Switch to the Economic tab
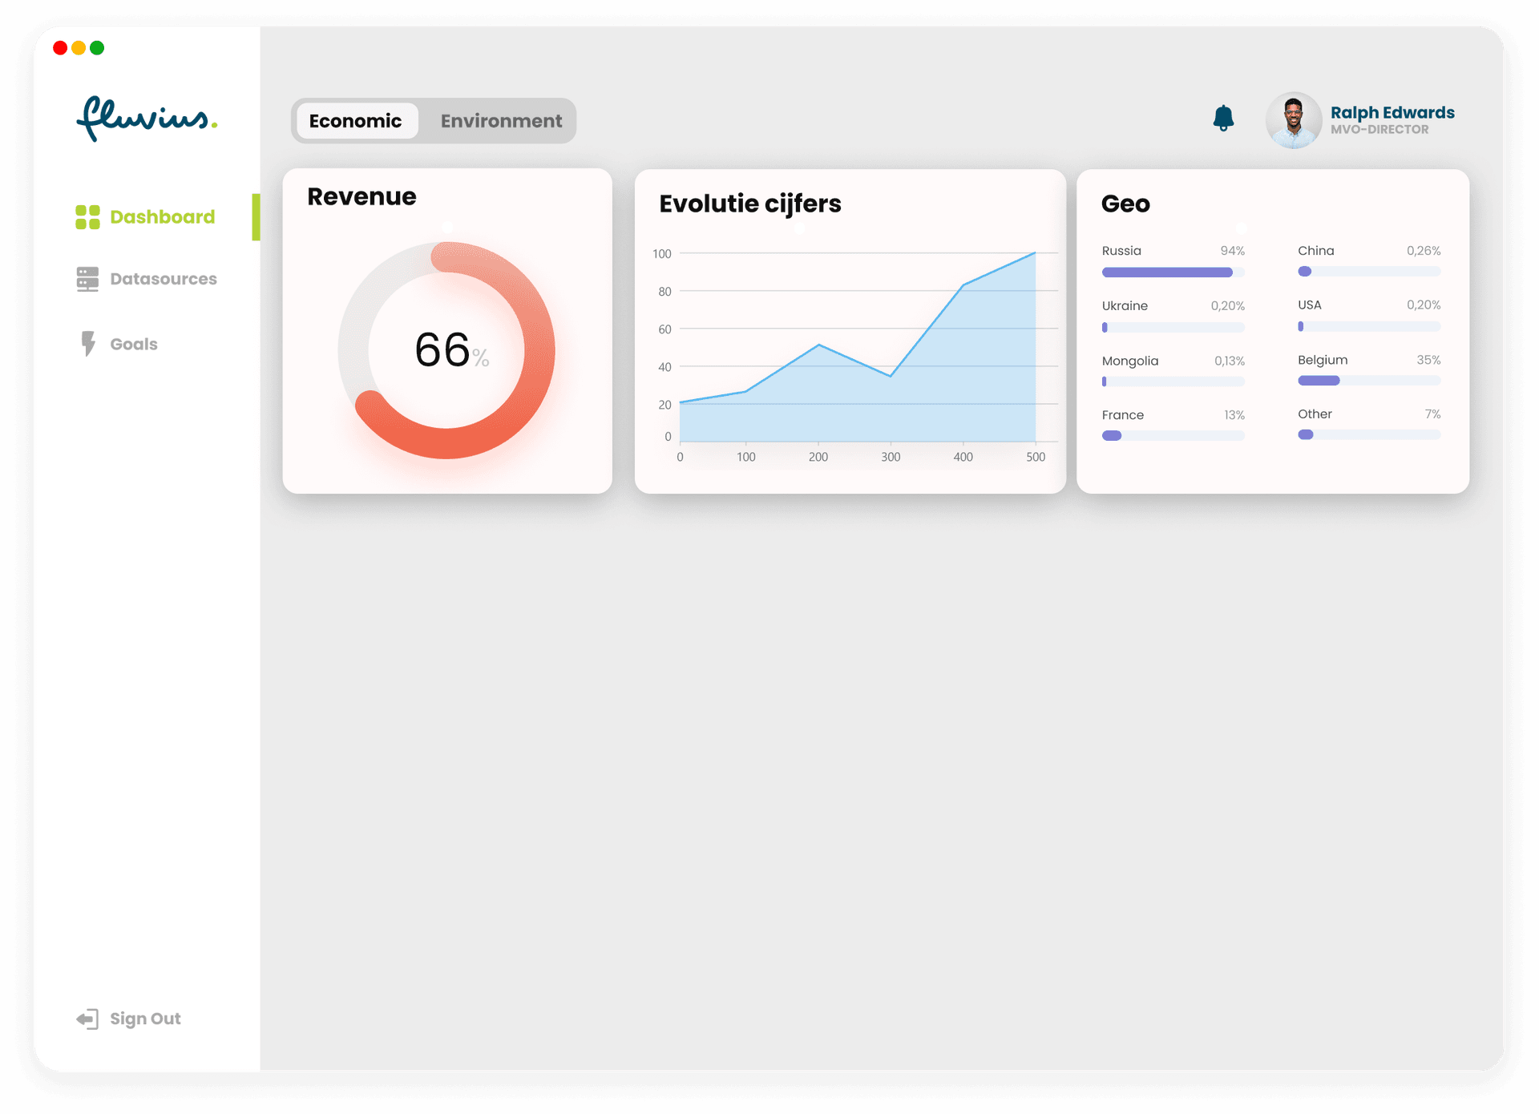Screen dimensions: 1539x1114 click(x=356, y=121)
